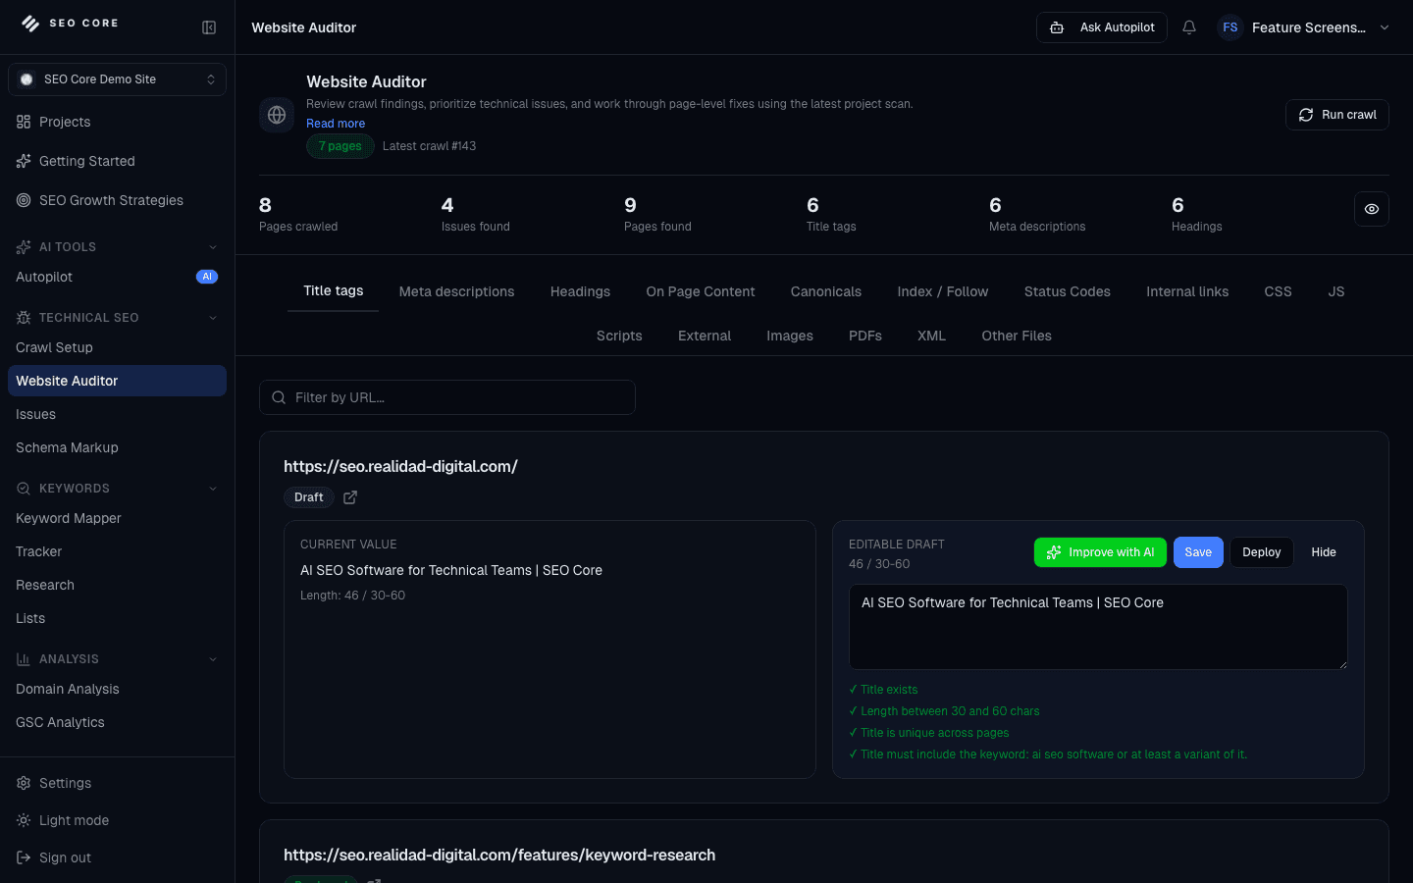The width and height of the screenshot is (1413, 883).
Task: Click the Analysis chart icon in sidebar
Action: point(24,659)
